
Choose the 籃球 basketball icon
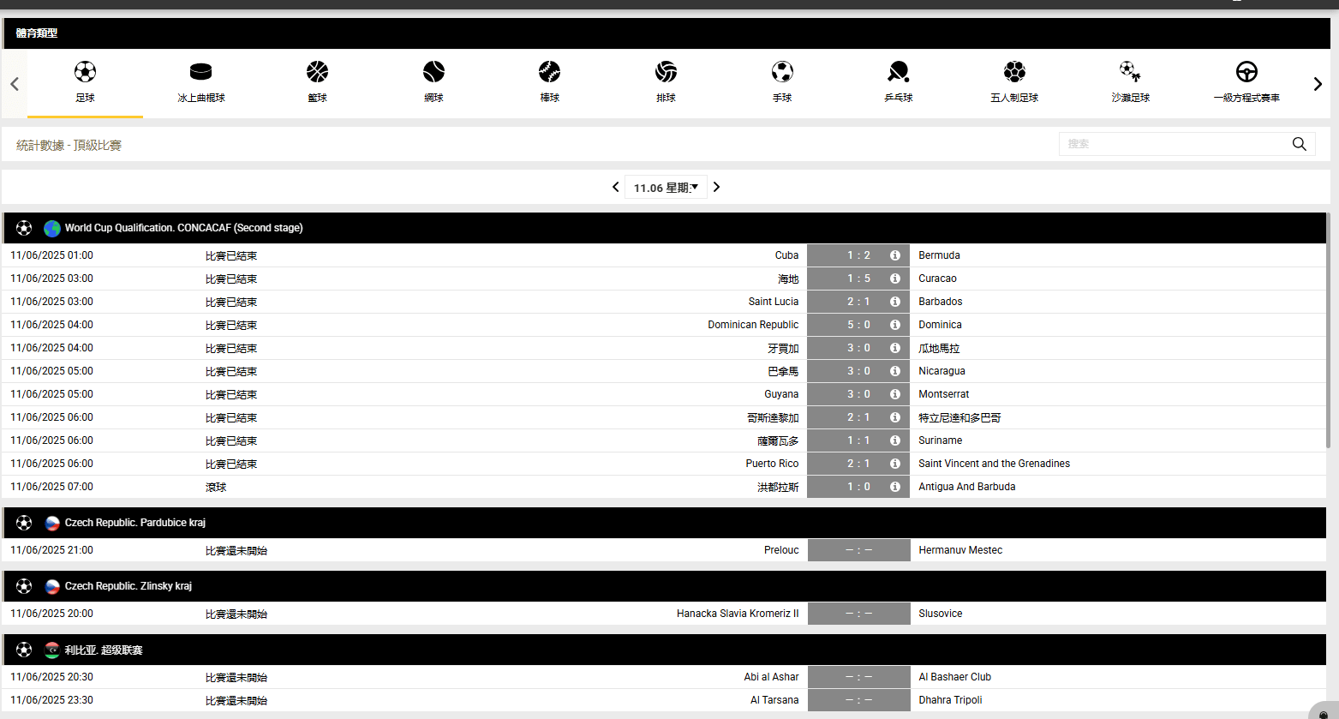317,72
